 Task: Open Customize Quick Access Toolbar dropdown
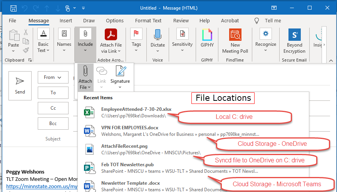(x=84, y=8)
